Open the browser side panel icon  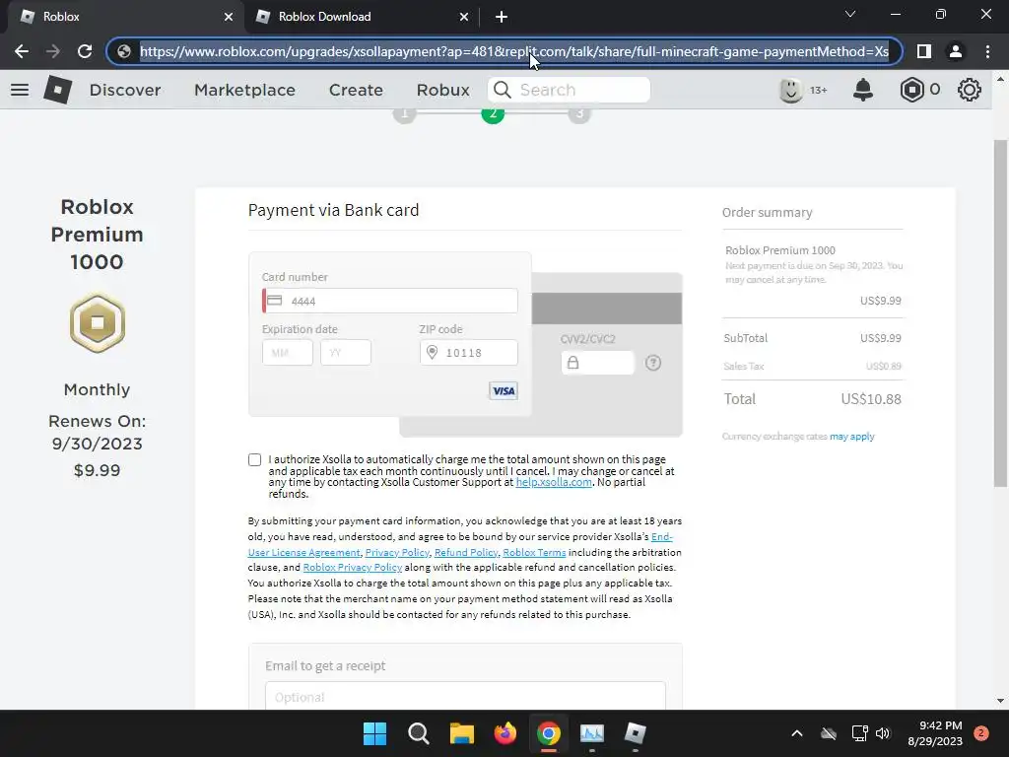924,51
